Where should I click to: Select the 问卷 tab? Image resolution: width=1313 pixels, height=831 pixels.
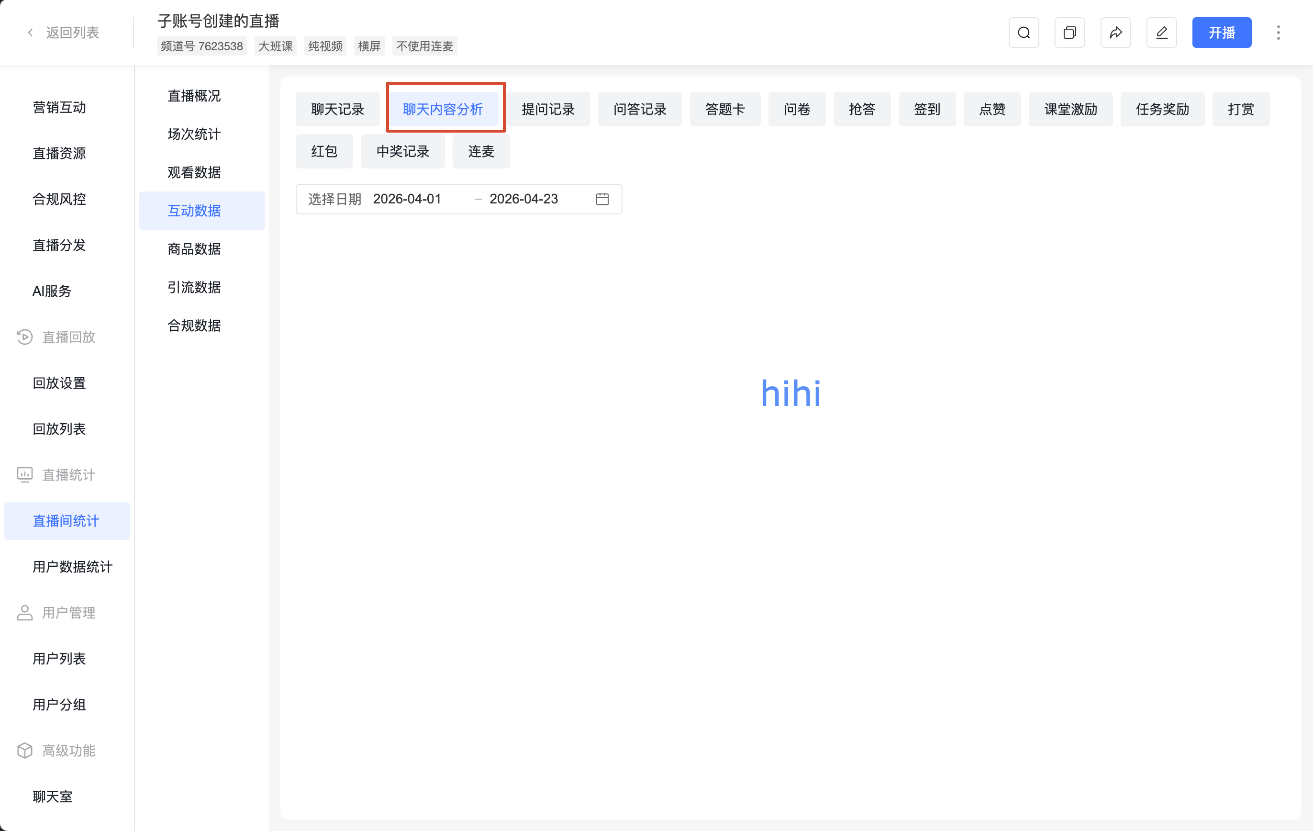click(x=797, y=109)
